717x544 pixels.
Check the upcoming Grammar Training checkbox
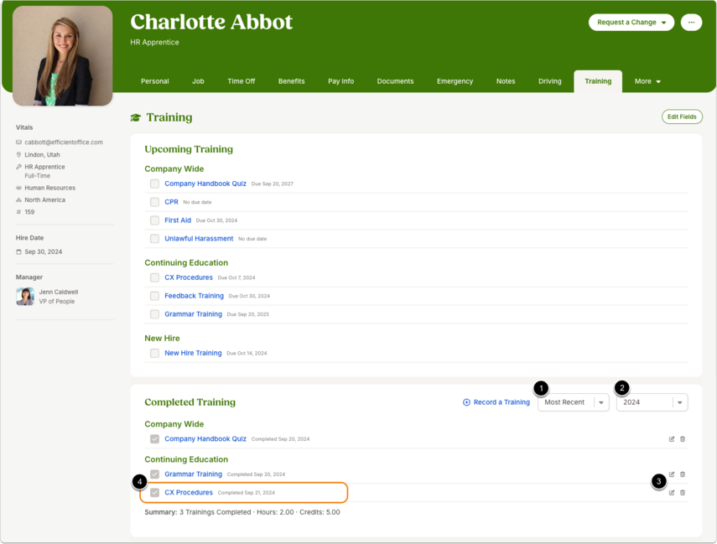pyautogui.click(x=154, y=314)
